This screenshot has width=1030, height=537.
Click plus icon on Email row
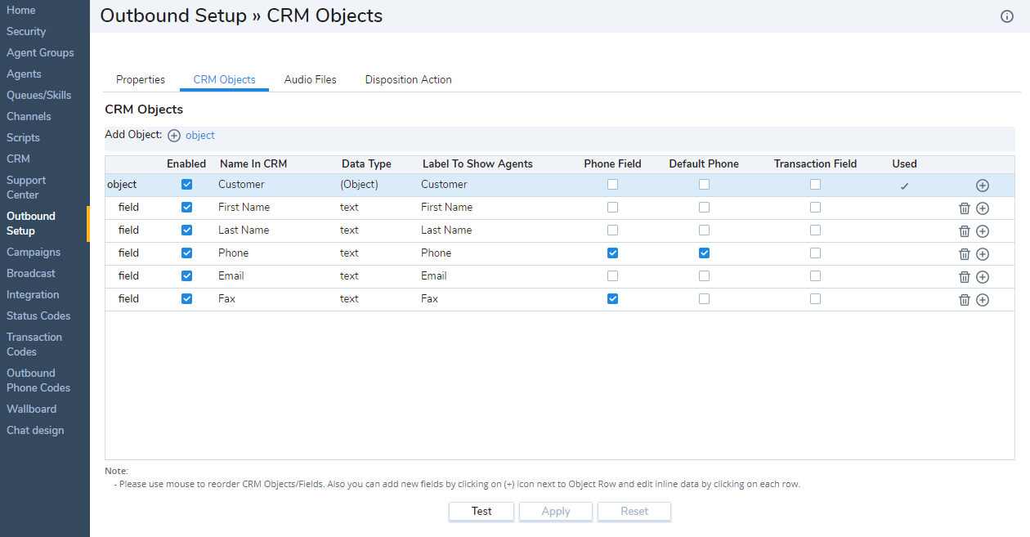pyautogui.click(x=983, y=277)
